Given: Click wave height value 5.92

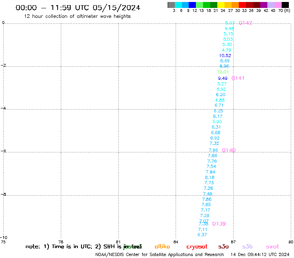Looking at the screenshot, I should (221, 89).
